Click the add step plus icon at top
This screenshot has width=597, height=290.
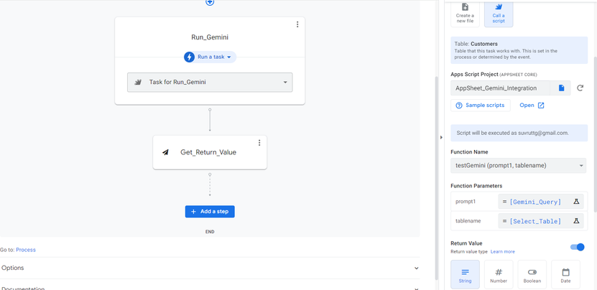pos(210,2)
